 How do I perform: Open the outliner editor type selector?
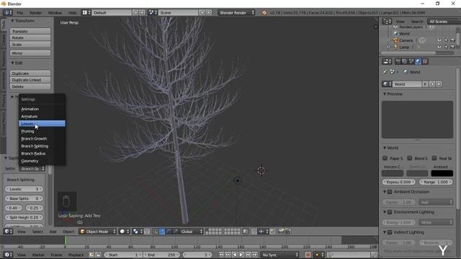387,22
